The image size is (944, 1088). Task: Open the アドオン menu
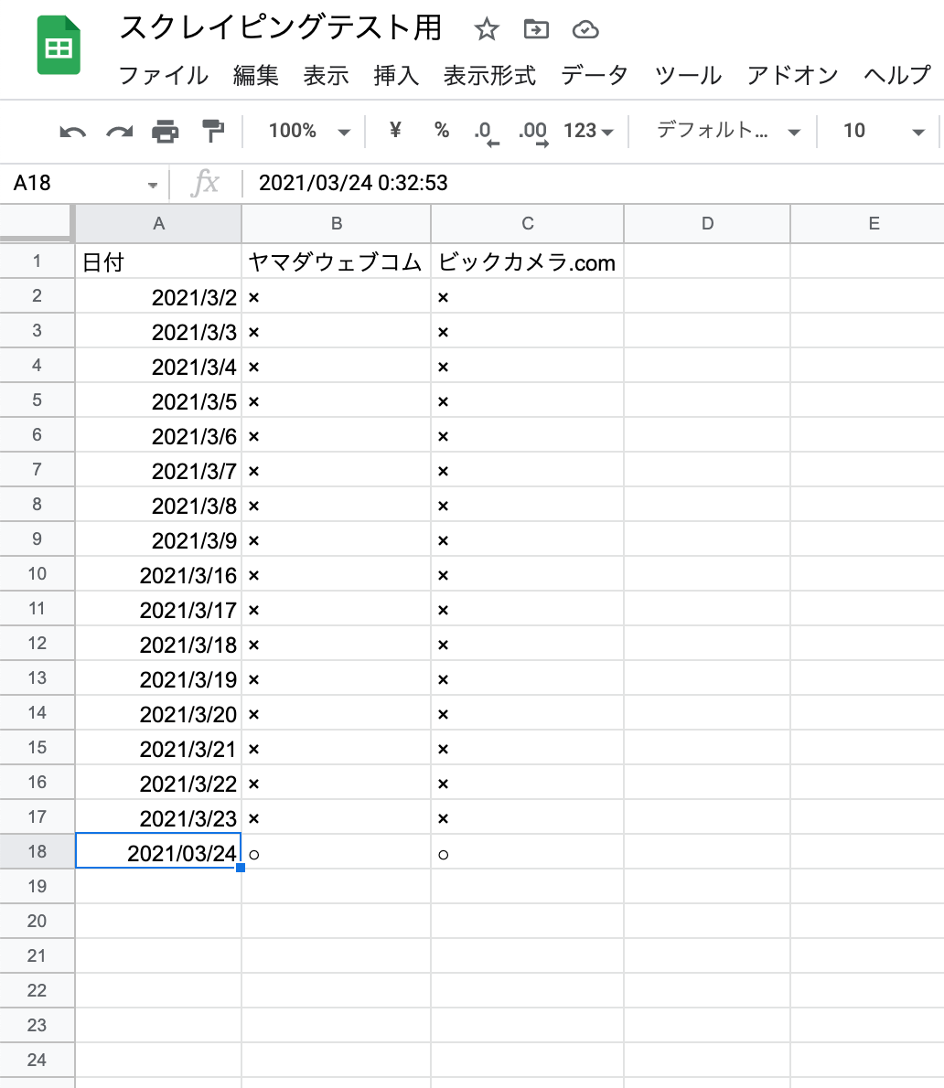793,75
